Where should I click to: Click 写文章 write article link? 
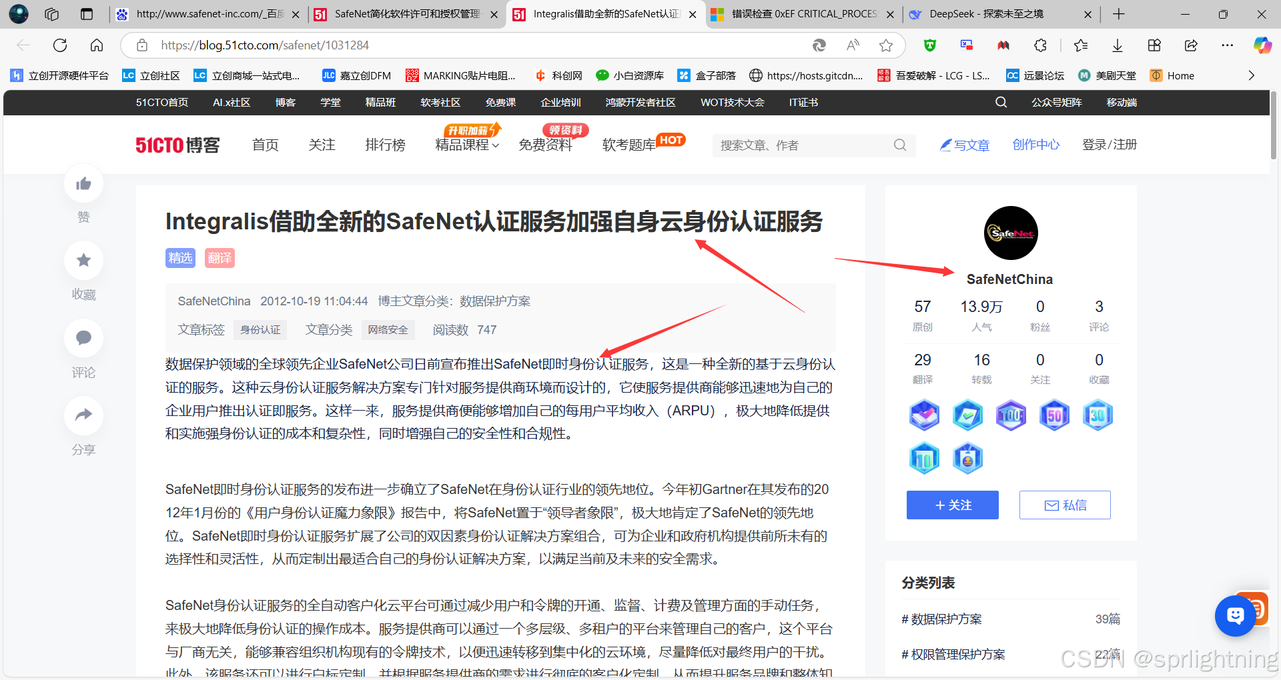tap(965, 145)
